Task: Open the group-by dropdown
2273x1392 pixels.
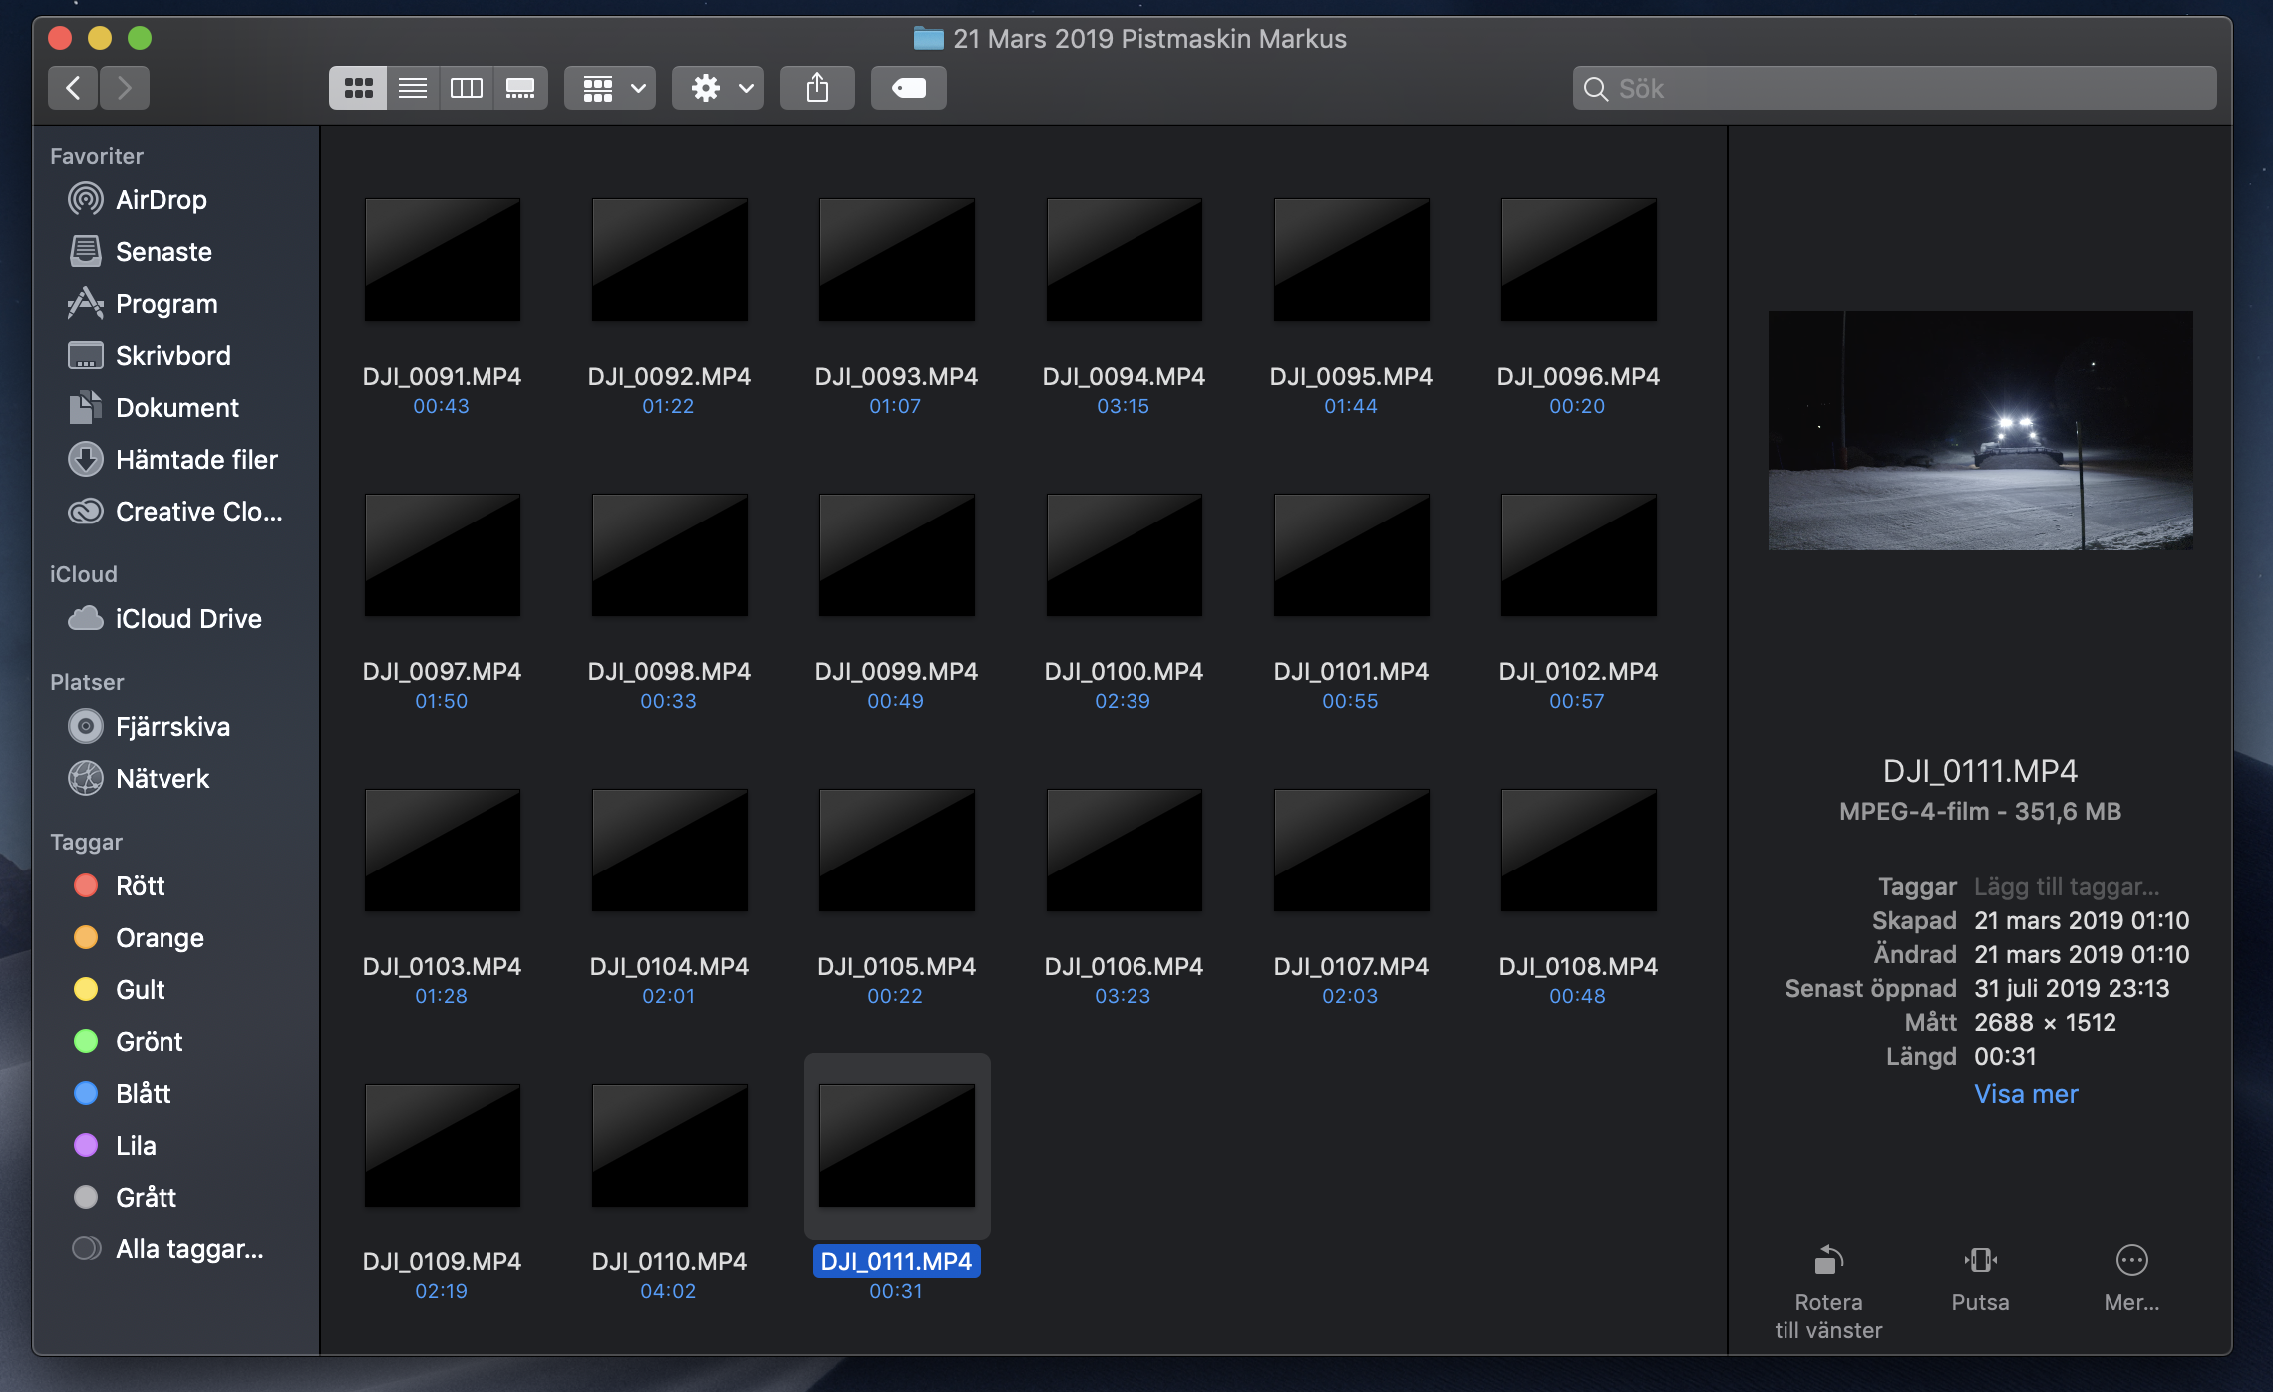Action: click(x=610, y=89)
